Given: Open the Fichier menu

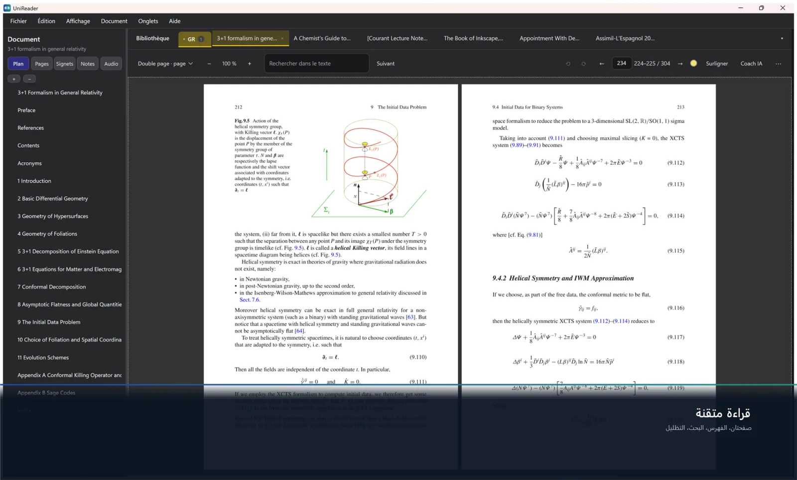Looking at the screenshot, I should pos(18,21).
